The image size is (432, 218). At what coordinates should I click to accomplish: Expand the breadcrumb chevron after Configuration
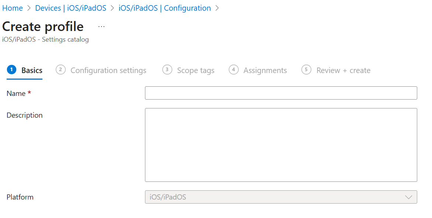217,8
